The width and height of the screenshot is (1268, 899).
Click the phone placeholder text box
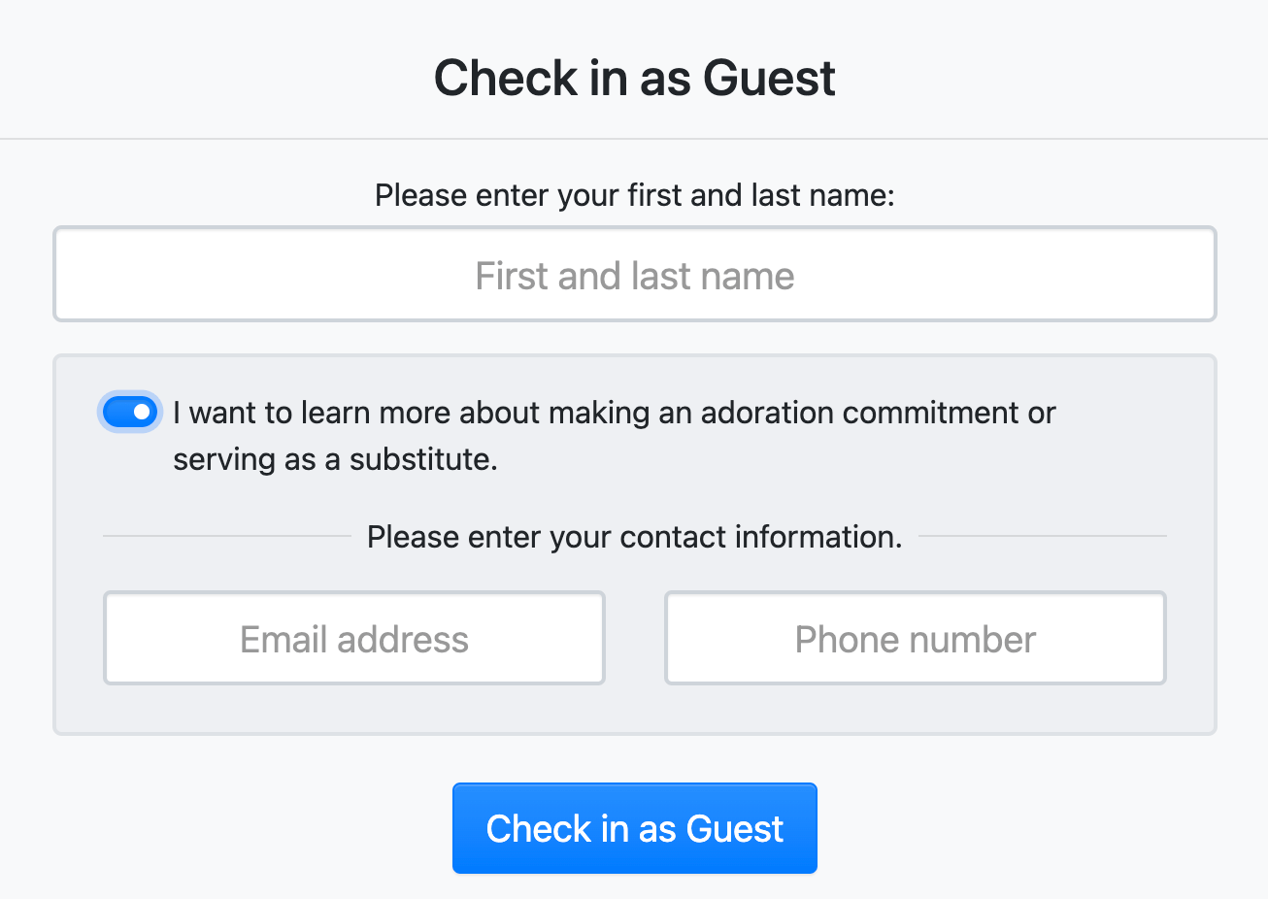coord(915,639)
